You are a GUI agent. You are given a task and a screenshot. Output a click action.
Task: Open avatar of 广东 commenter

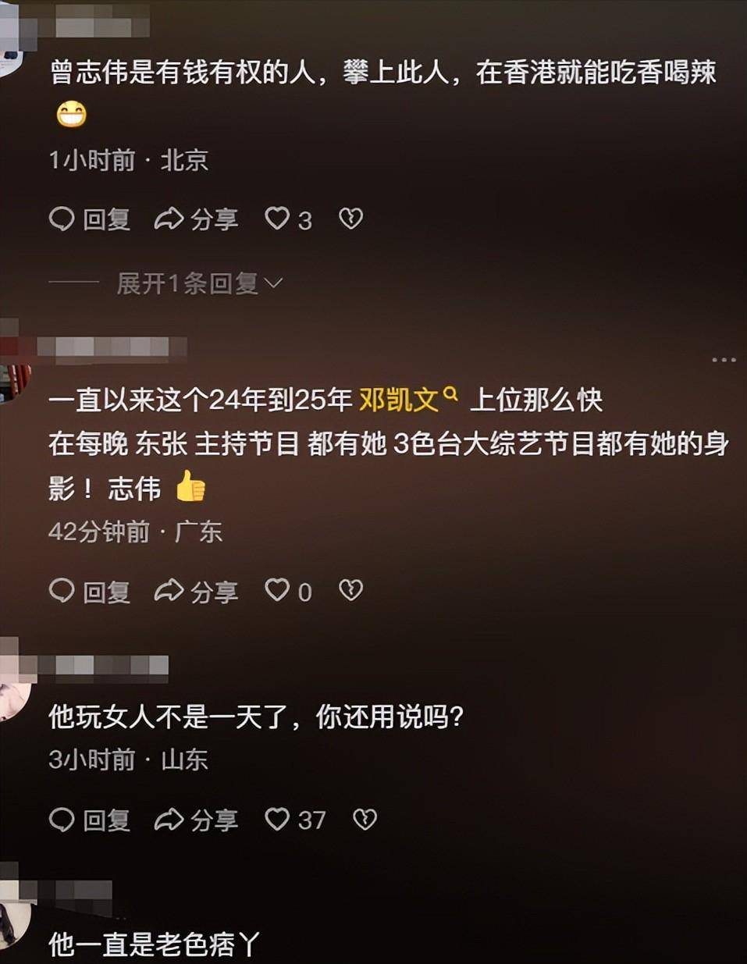(13, 382)
